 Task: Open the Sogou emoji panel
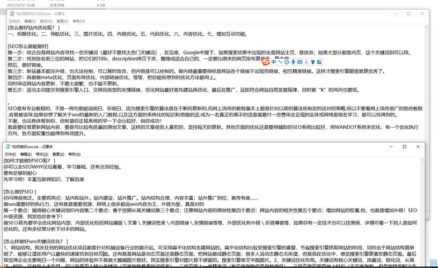[x=287, y=62]
